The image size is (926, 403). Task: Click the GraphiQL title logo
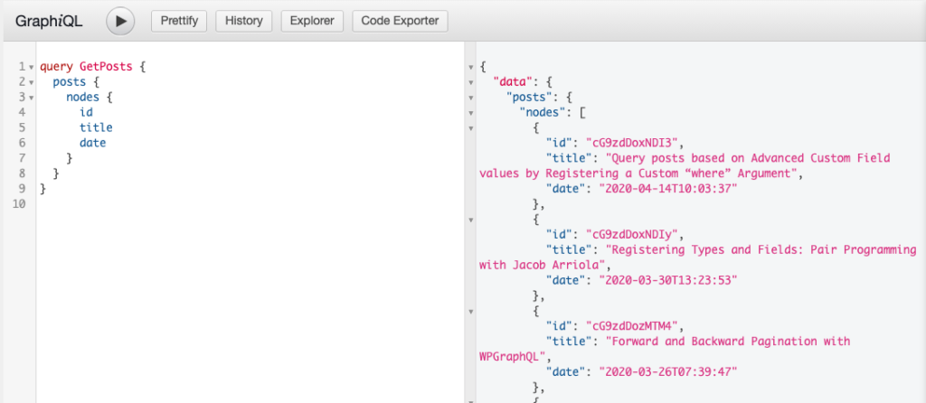[x=49, y=22]
